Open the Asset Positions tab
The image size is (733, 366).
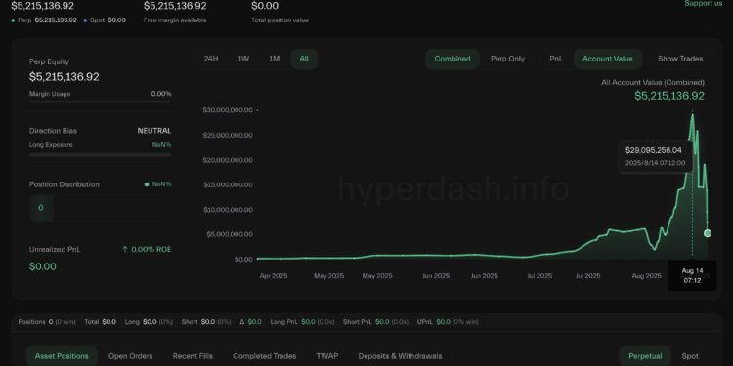62,356
